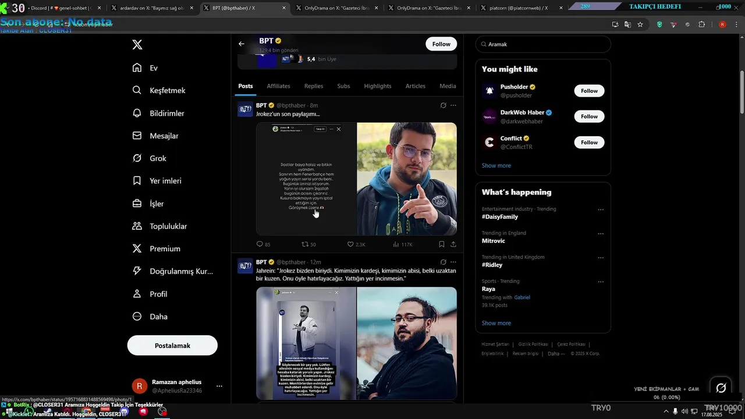Open Grok in the sidebar
Image resolution: width=745 pixels, height=419 pixels.
coord(150,158)
